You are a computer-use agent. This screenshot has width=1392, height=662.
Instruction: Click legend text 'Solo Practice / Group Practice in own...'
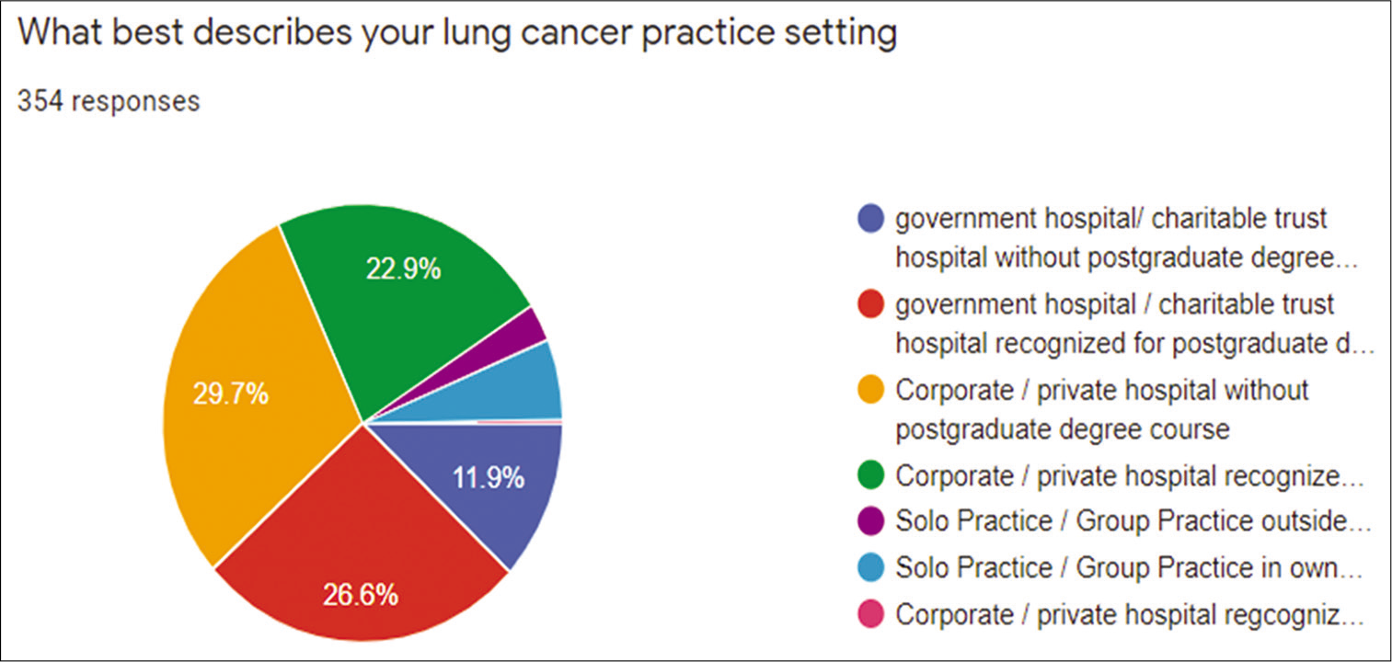pos(1129,567)
